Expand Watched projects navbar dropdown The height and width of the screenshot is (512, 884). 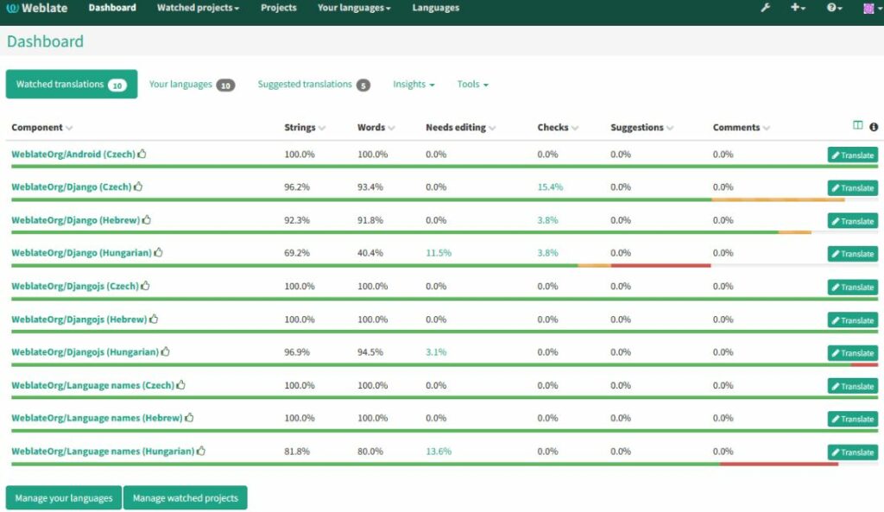tap(198, 8)
